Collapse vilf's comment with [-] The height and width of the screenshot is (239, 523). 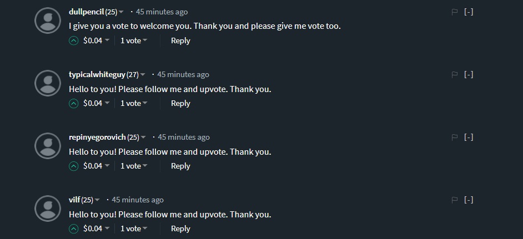pyautogui.click(x=469, y=200)
